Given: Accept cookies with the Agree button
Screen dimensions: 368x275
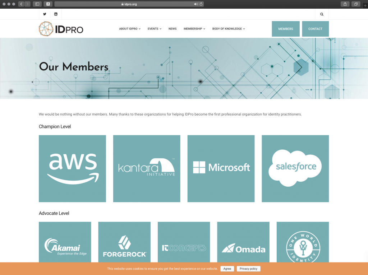Looking at the screenshot, I should click(227, 269).
